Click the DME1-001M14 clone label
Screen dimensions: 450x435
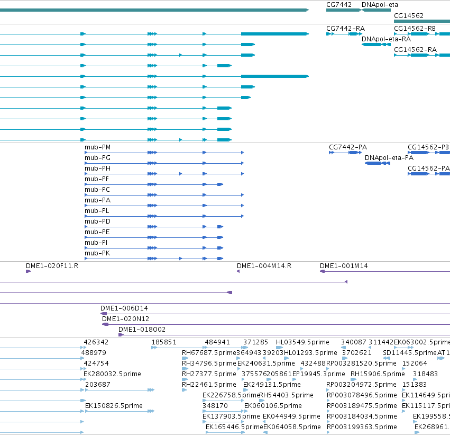pos(344,266)
